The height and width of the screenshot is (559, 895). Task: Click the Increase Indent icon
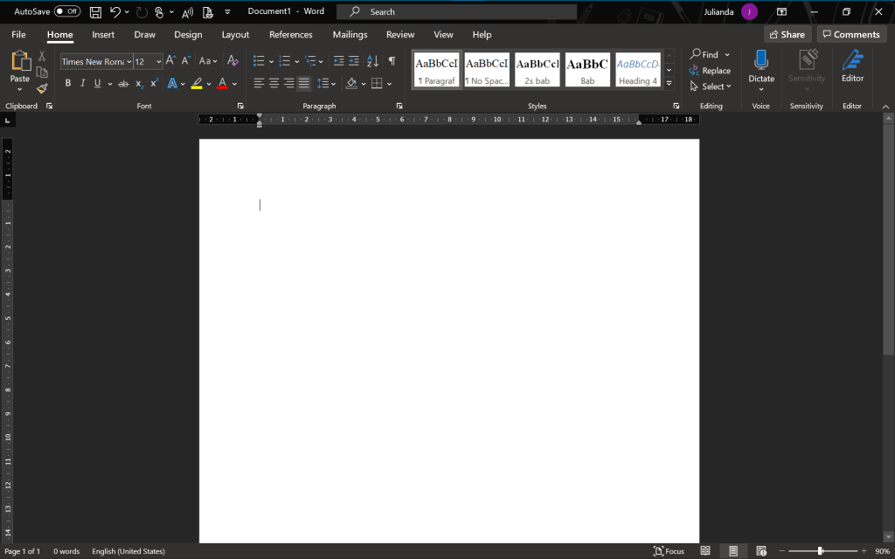click(x=353, y=61)
